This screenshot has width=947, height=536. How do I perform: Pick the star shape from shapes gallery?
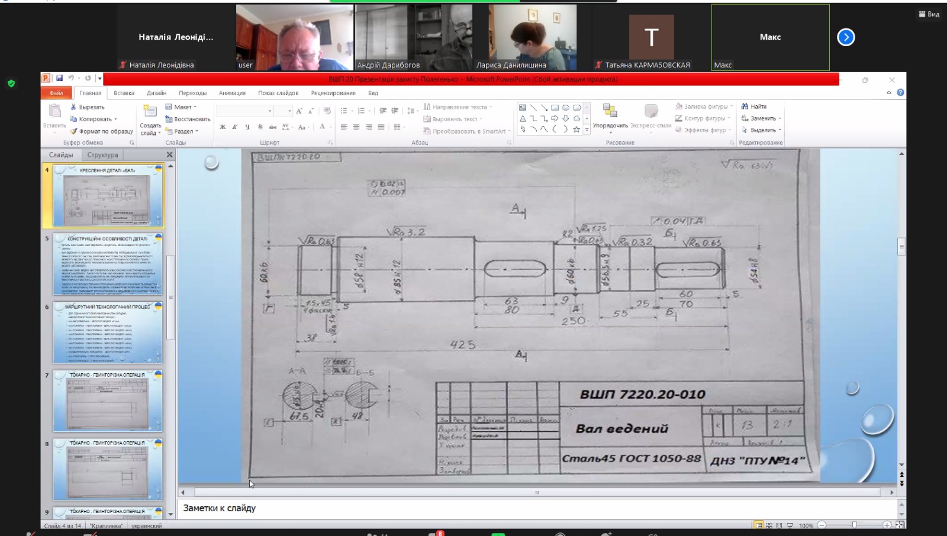click(576, 129)
